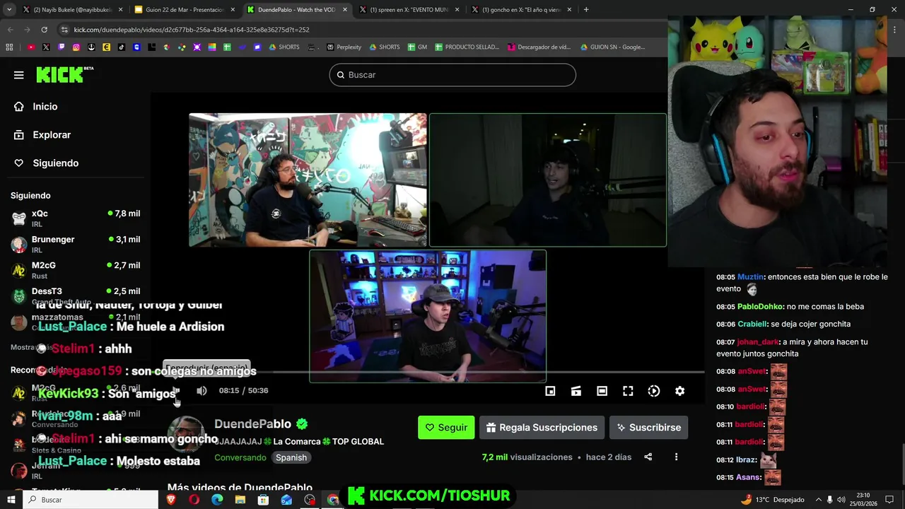Viewport: 905px width, 509px height.
Task: Open the three-dot more options menu
Action: tap(676, 457)
